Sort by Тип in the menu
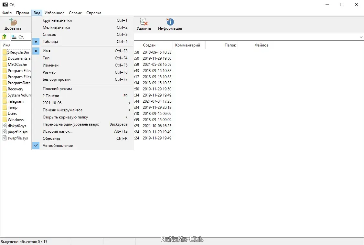The image size is (364, 245). coord(83,58)
